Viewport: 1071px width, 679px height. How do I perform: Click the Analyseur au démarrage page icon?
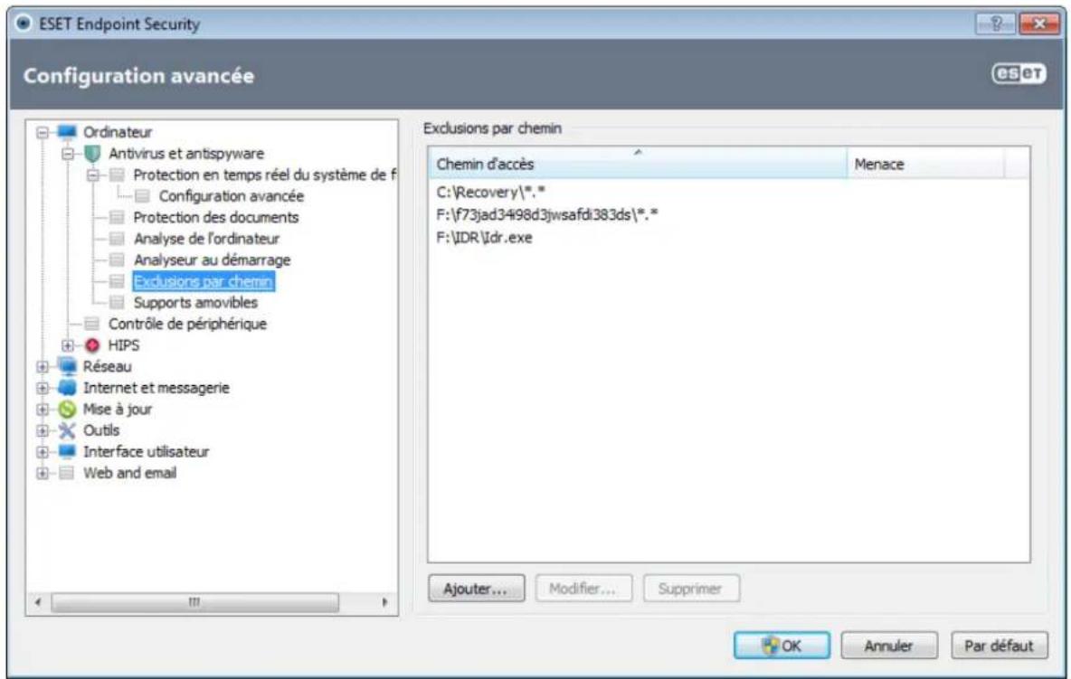pyautogui.click(x=117, y=260)
